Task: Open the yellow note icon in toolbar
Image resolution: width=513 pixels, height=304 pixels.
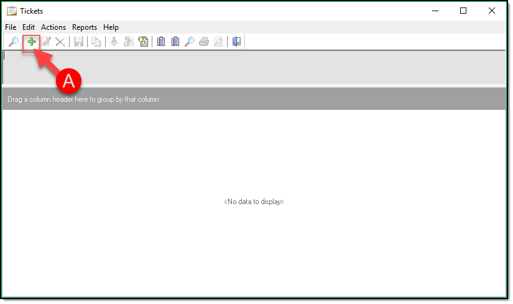Action: (x=143, y=42)
